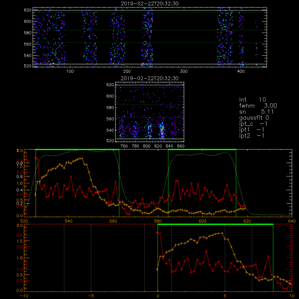Click x-axis label 200 on top heatmap
The width and height of the screenshot is (299, 299).
coord(127,71)
